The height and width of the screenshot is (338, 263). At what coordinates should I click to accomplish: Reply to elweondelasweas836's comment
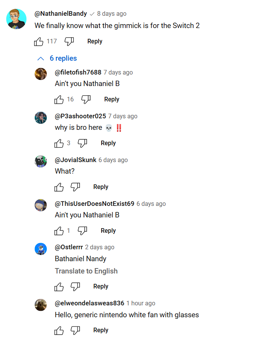point(101,330)
